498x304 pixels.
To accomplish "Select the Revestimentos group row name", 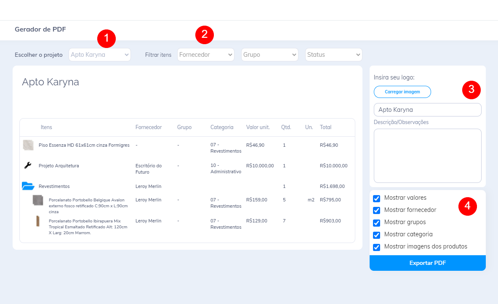I will [54, 186].
